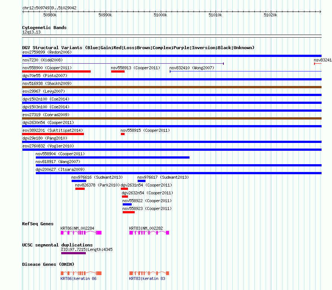Open esv29967 (Levy2007) variant label

click(x=44, y=91)
